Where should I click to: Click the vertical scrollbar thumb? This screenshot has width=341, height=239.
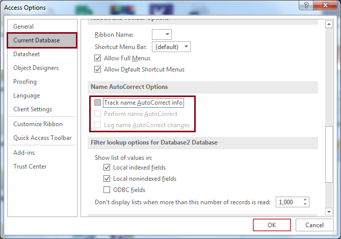tap(329, 154)
